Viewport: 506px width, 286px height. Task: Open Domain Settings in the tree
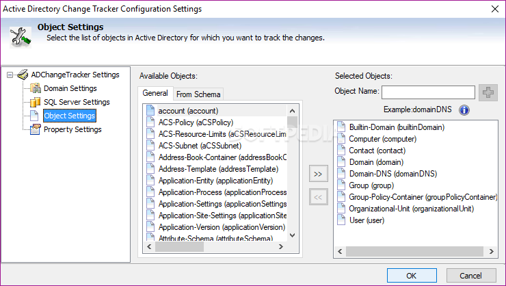(70, 88)
